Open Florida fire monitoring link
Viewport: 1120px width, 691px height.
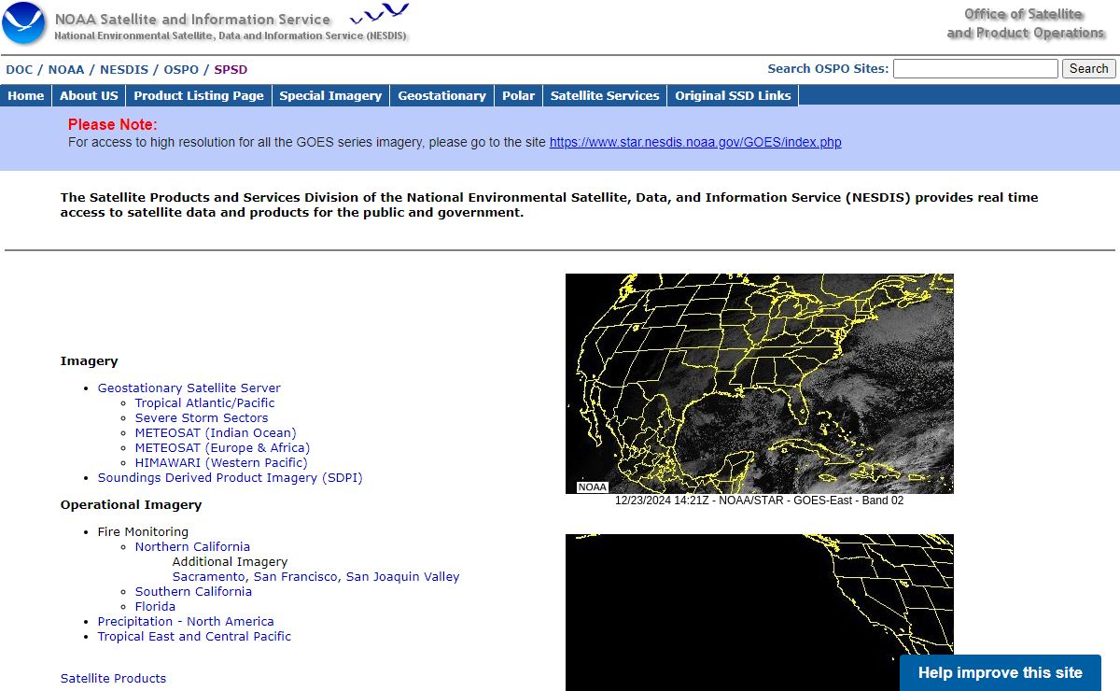coord(155,607)
